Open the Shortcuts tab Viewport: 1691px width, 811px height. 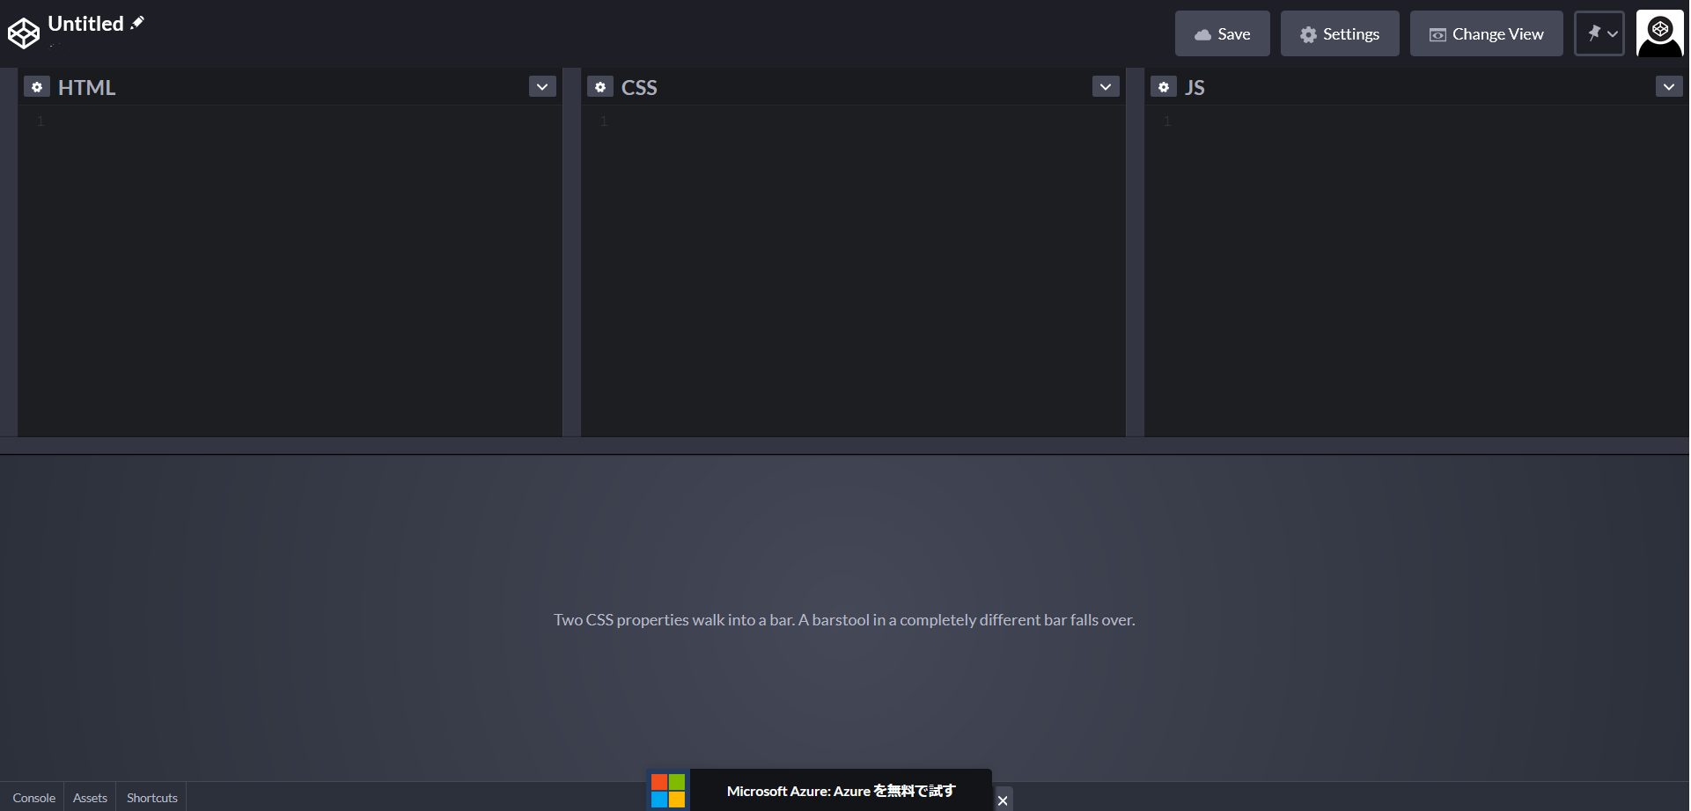(x=151, y=798)
